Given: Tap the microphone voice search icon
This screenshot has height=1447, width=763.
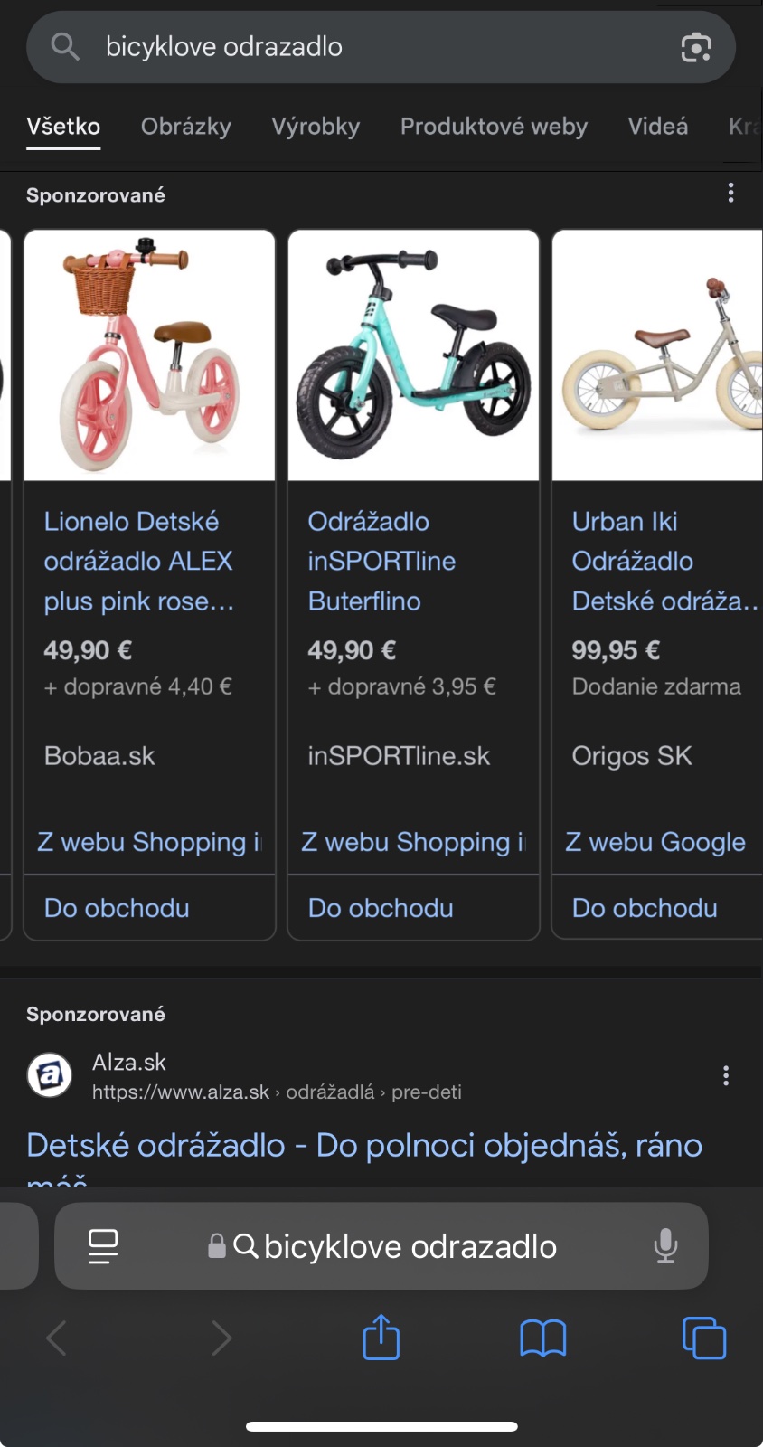Looking at the screenshot, I should point(665,1246).
